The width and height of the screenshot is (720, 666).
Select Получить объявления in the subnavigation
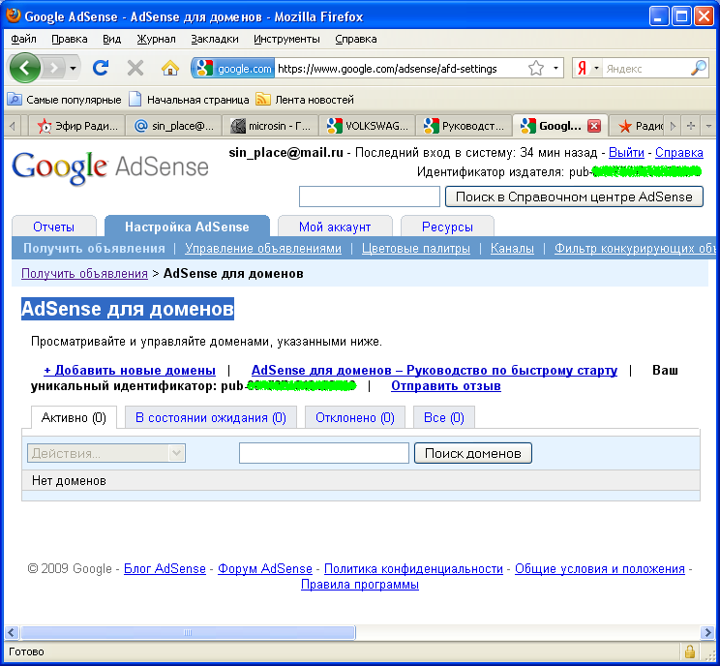[x=94, y=248]
